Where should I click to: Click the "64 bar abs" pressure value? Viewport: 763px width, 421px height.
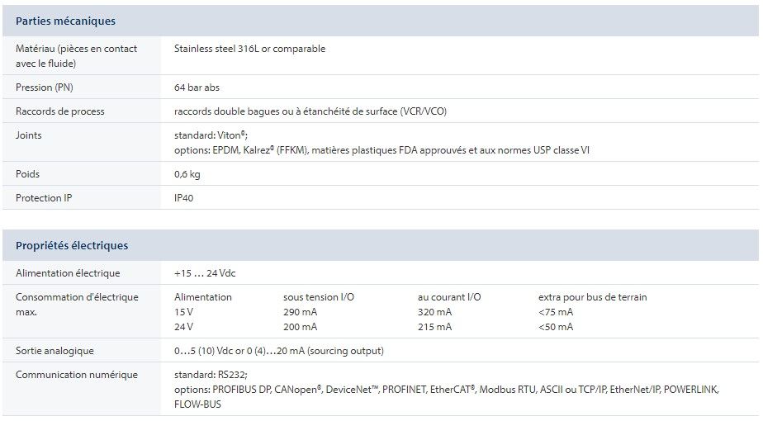coord(197,88)
